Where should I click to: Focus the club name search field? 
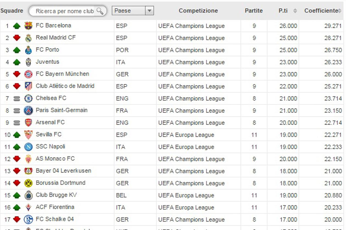click(x=65, y=11)
